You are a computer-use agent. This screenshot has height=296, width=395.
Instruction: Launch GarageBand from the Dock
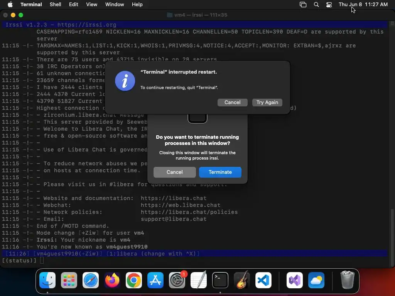point(242,280)
